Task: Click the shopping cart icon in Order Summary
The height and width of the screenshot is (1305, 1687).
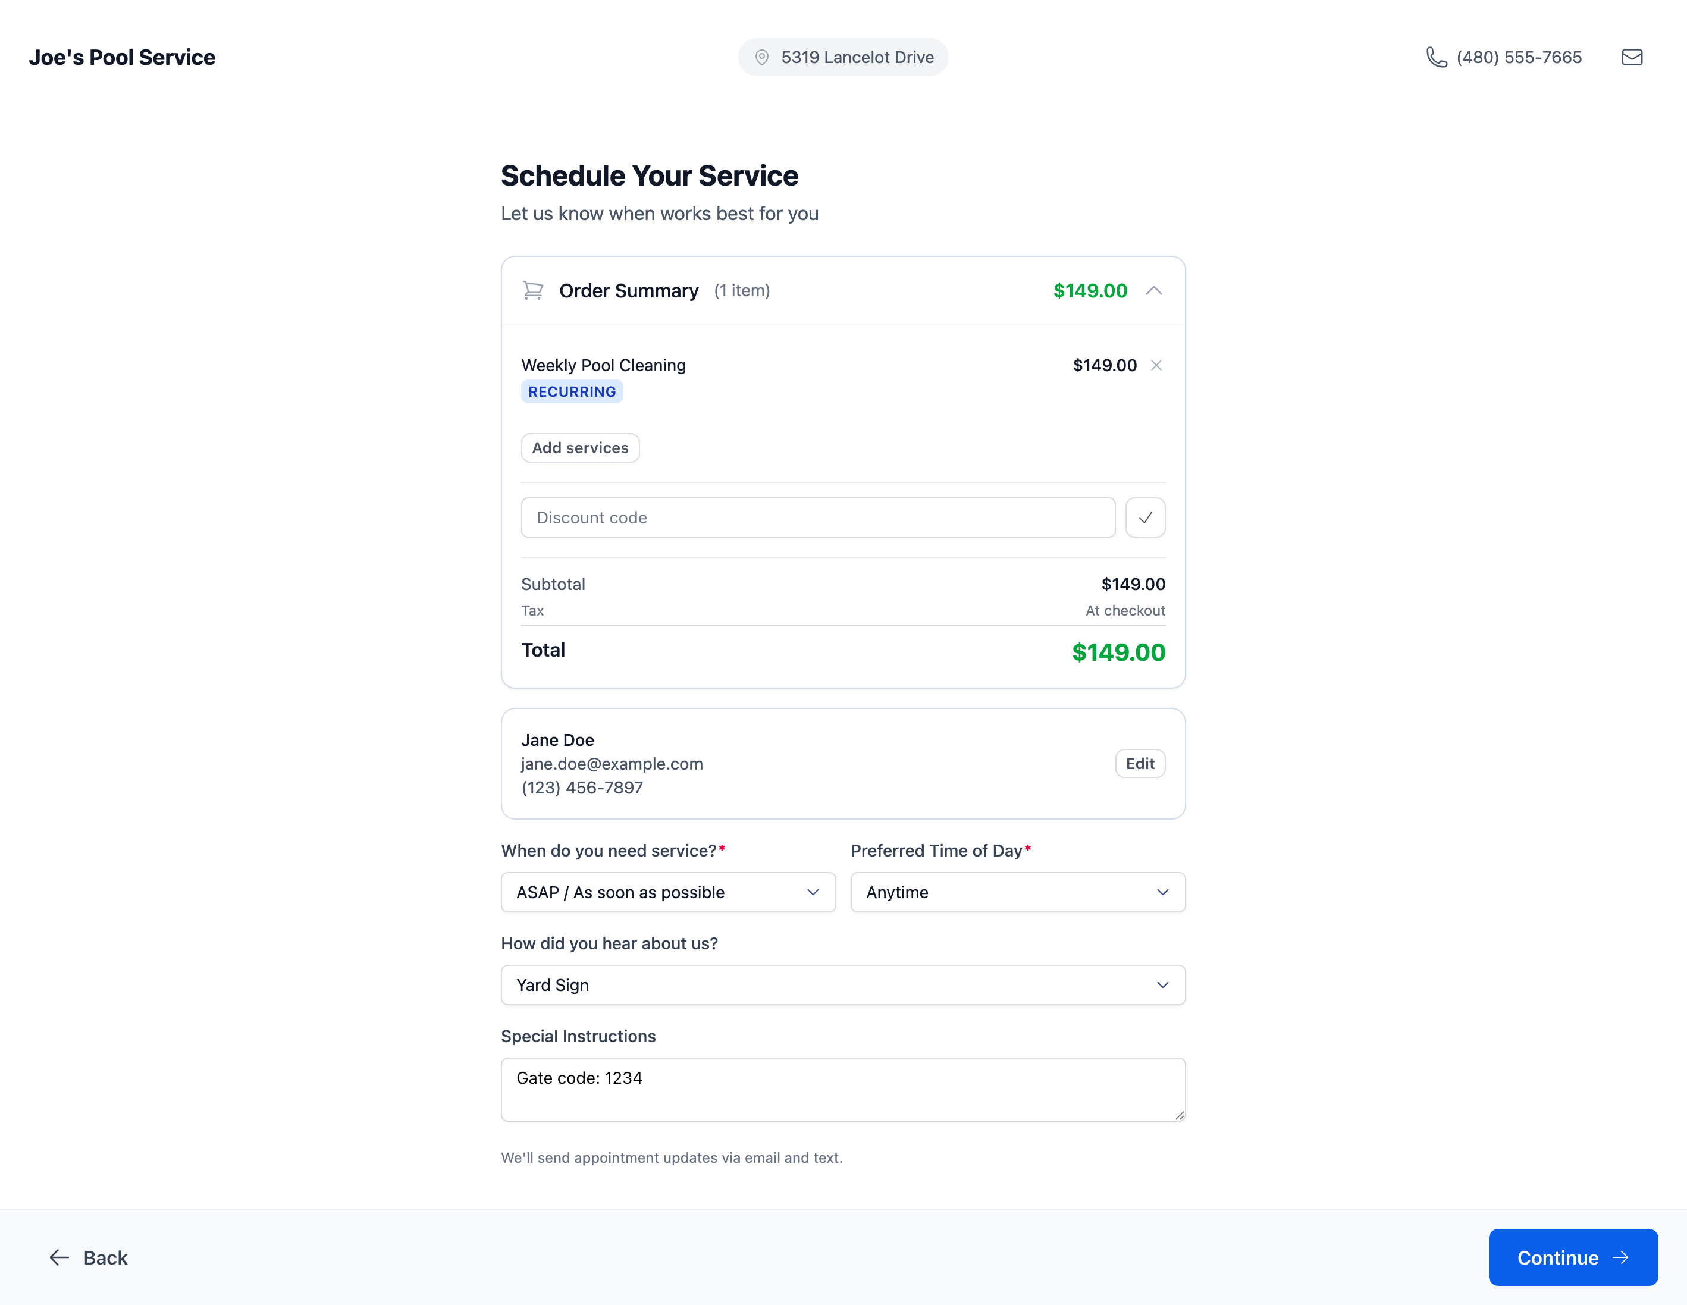Action: click(x=532, y=290)
